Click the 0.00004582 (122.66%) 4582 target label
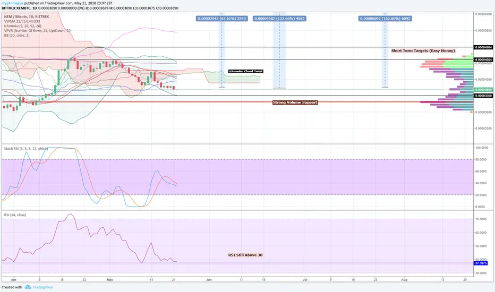 279,19
